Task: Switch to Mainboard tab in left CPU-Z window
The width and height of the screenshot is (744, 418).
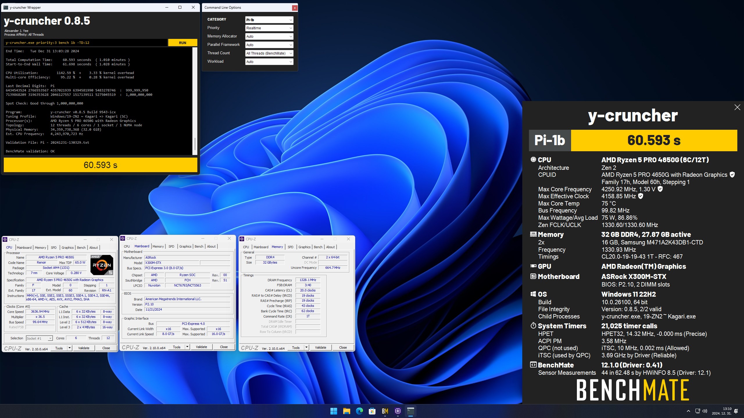Action: point(24,248)
